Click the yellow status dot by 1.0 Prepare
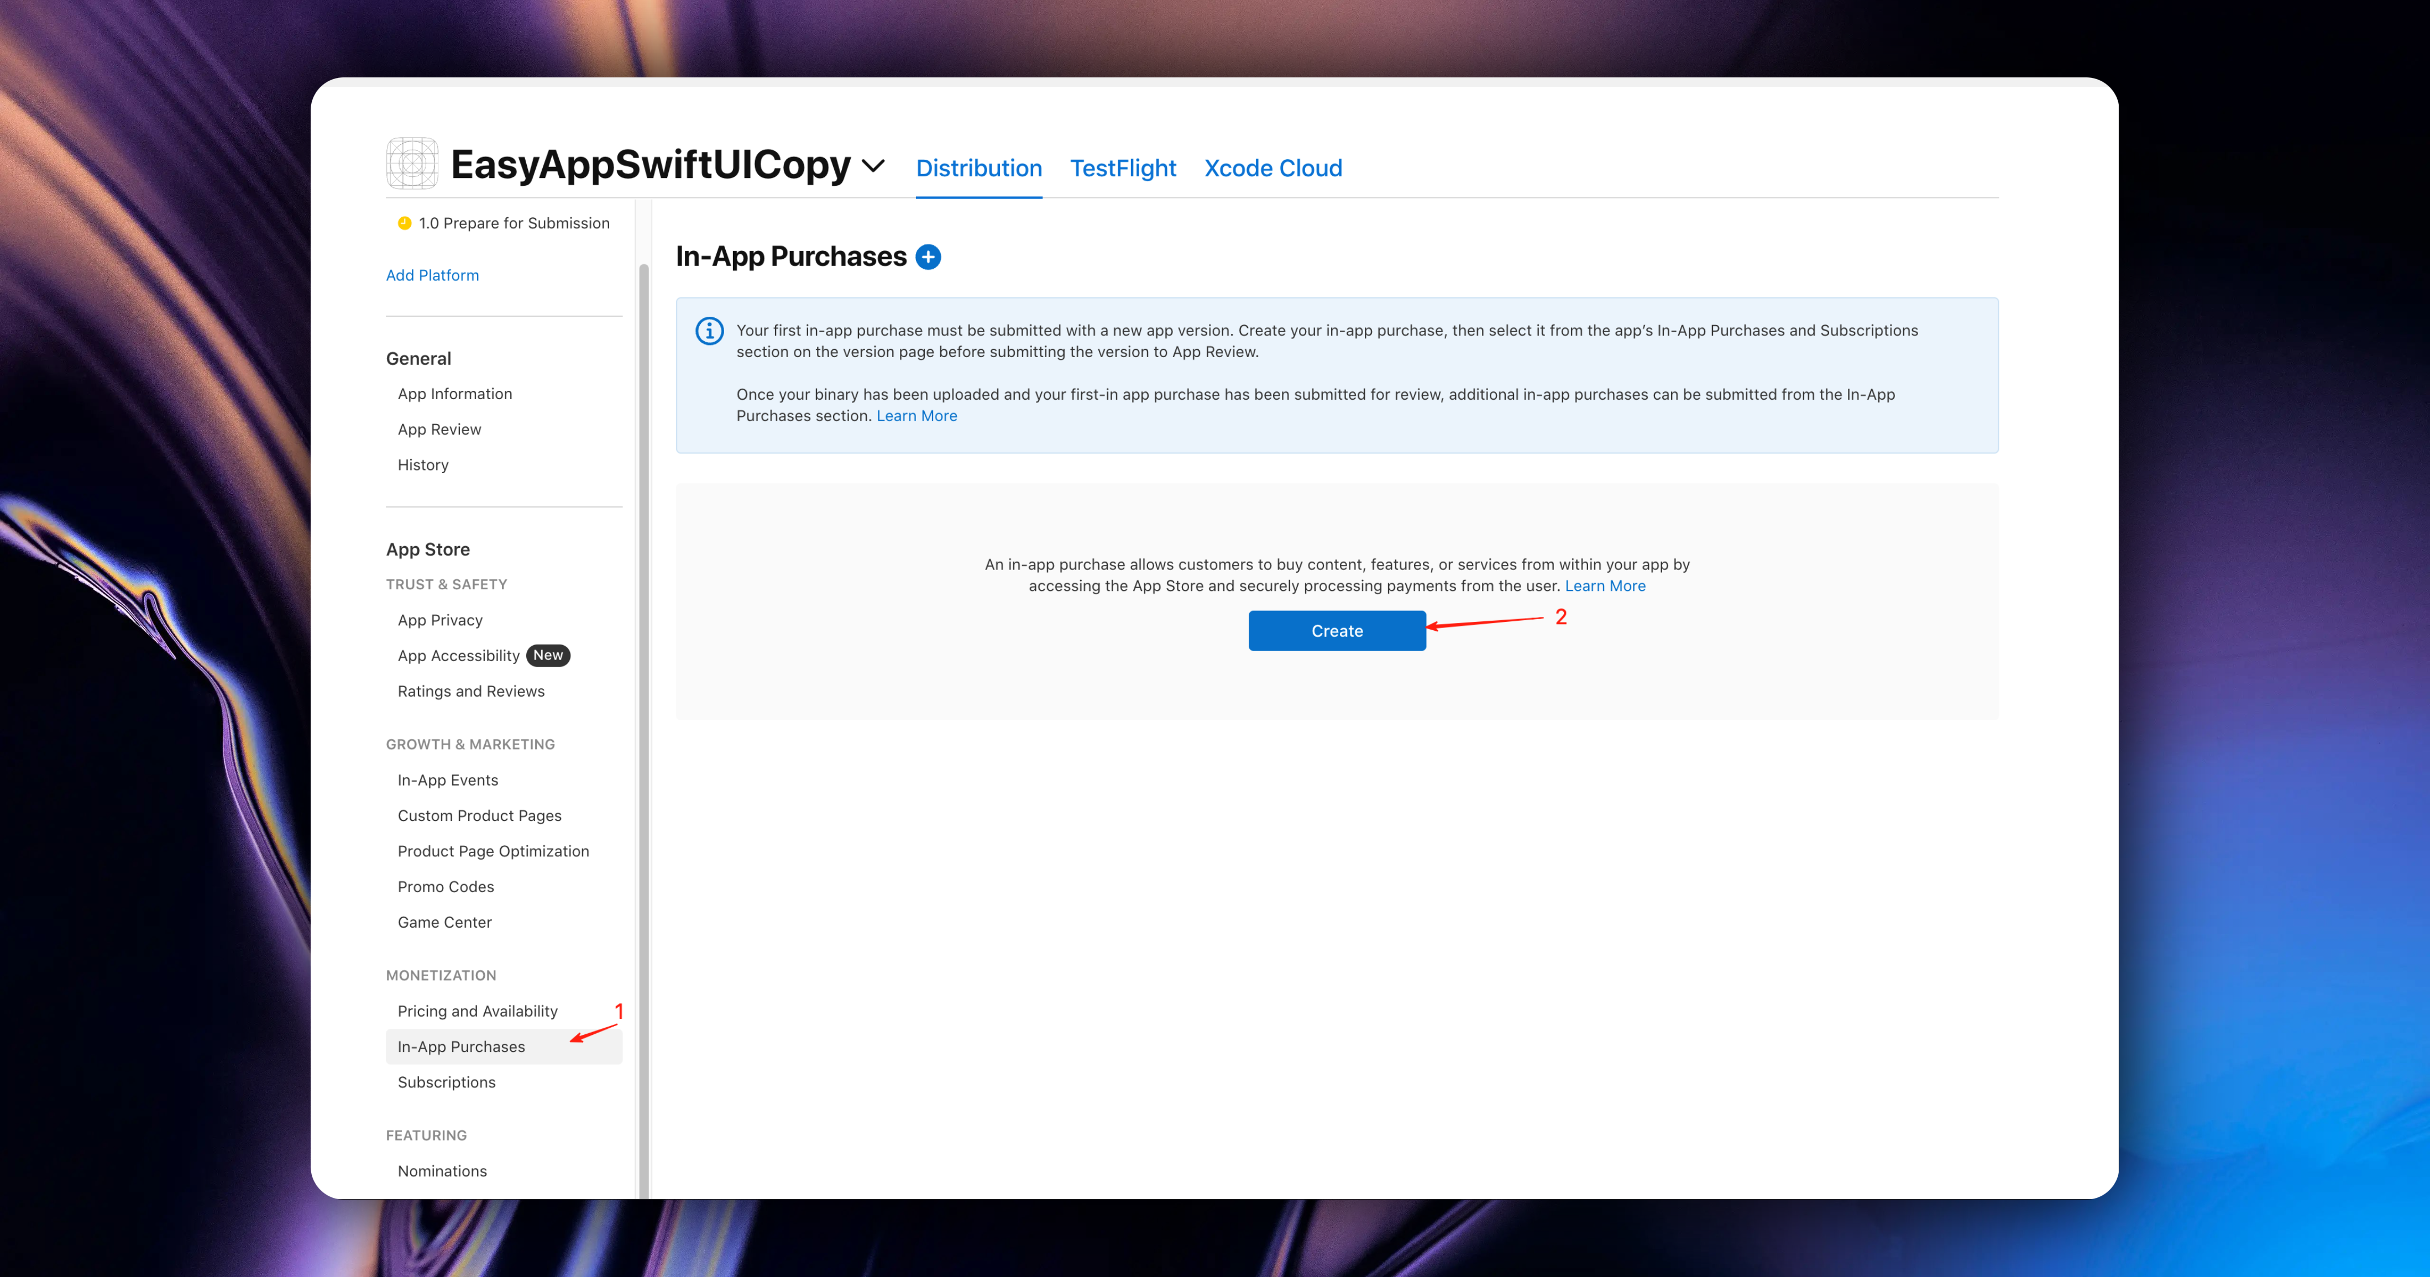 404,223
